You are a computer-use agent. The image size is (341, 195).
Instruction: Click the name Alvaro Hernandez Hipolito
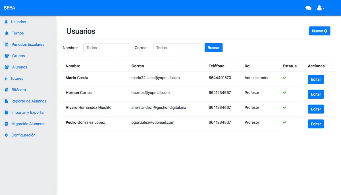click(x=88, y=107)
